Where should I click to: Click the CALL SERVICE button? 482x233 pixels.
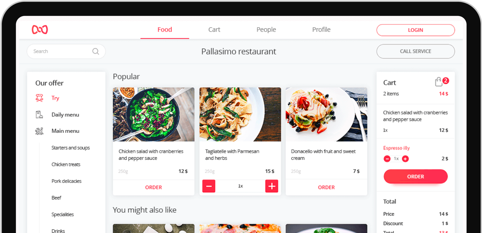pyautogui.click(x=416, y=51)
